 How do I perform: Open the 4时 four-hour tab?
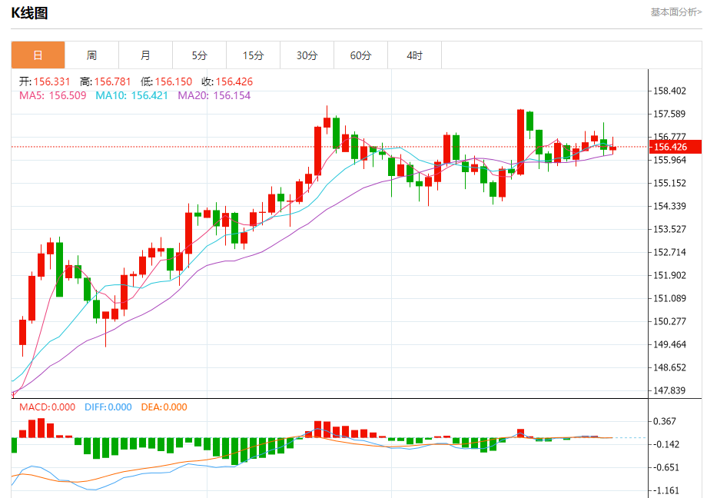click(x=415, y=55)
